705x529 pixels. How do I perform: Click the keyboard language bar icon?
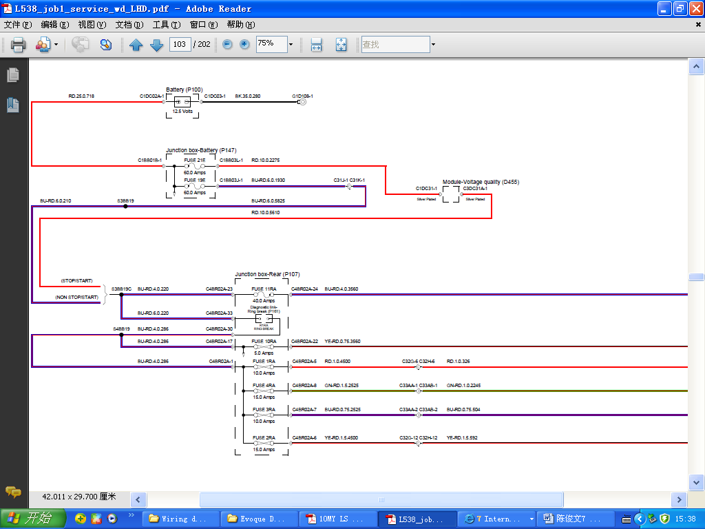(x=627, y=519)
